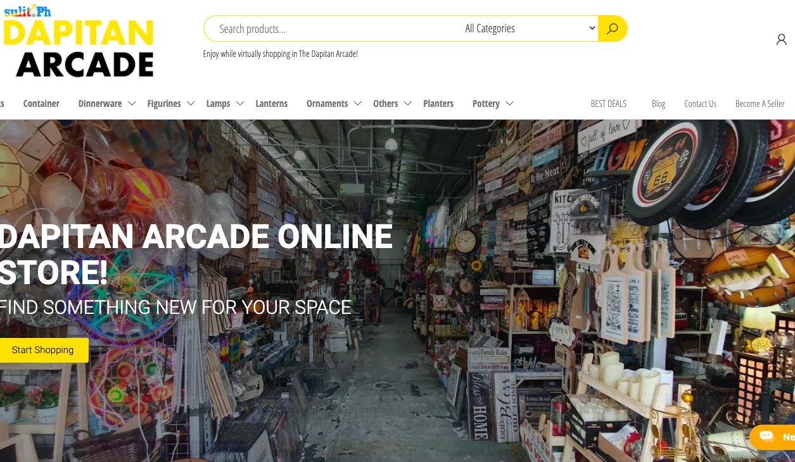Click the magnifier search button
Image resolution: width=795 pixels, height=462 pixels.
(x=612, y=28)
